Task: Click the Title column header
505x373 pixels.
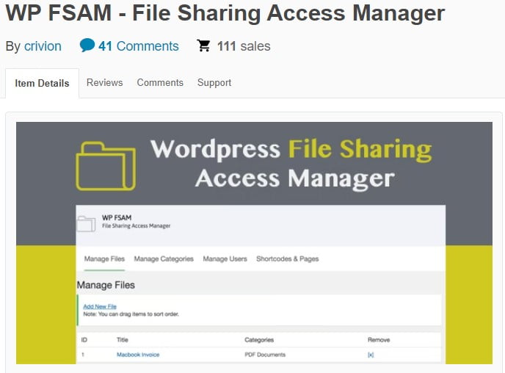Action: click(123, 340)
